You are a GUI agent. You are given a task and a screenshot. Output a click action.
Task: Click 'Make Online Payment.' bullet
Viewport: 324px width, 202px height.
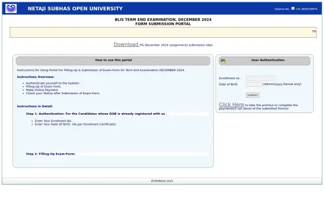click(42, 90)
